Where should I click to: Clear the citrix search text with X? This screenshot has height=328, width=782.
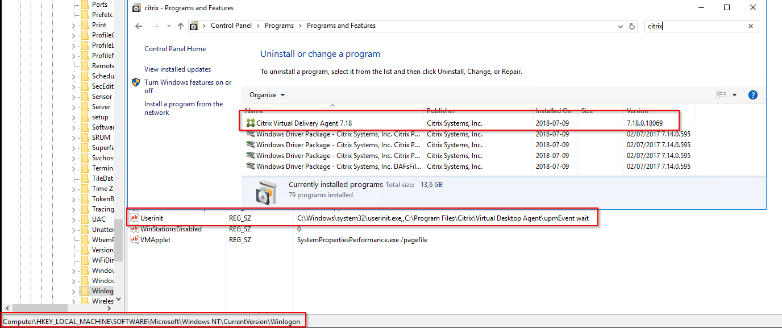[750, 26]
